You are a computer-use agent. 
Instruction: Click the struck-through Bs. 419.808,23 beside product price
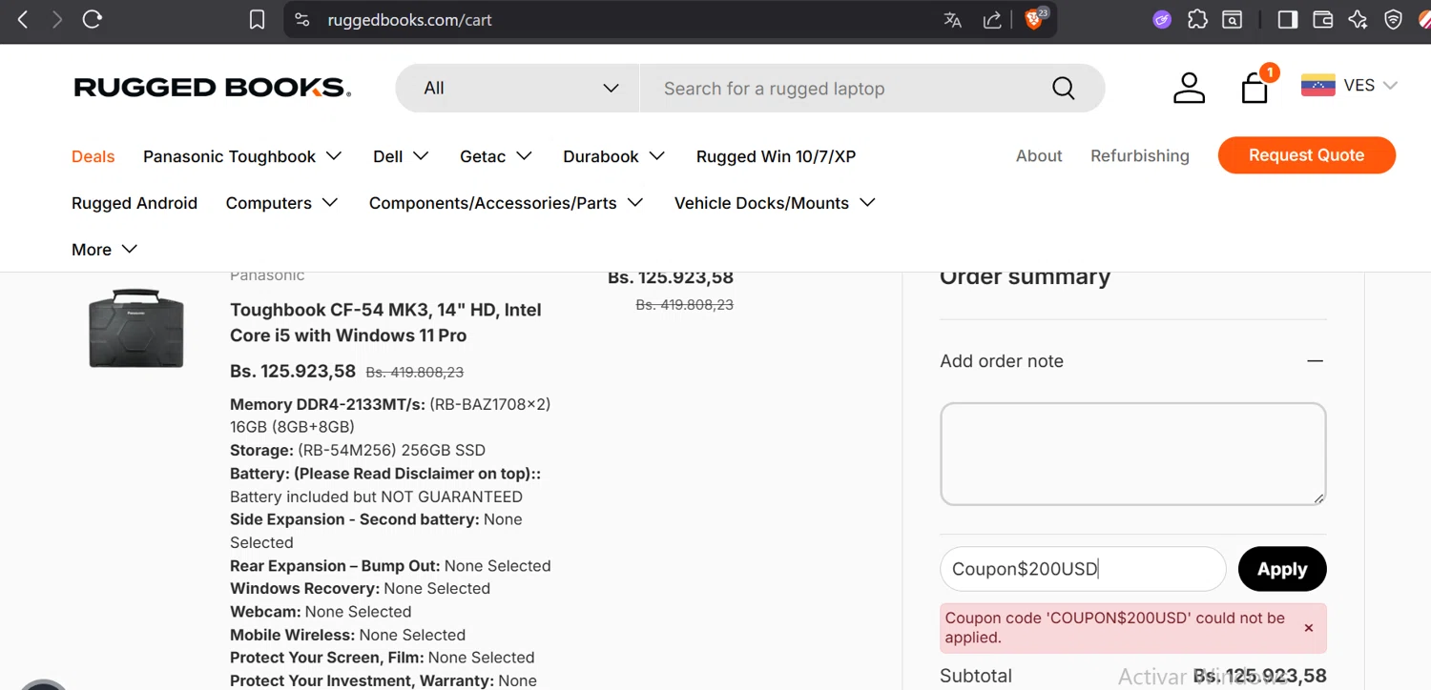pyautogui.click(x=414, y=373)
